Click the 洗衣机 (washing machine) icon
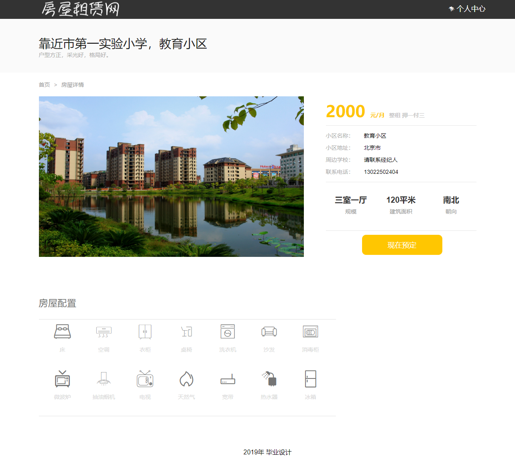 228,332
